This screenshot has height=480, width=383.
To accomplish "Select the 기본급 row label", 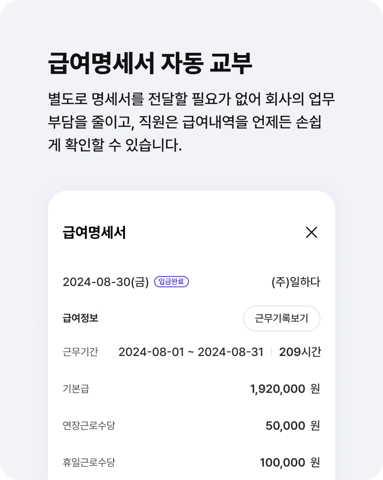I will 76,389.
